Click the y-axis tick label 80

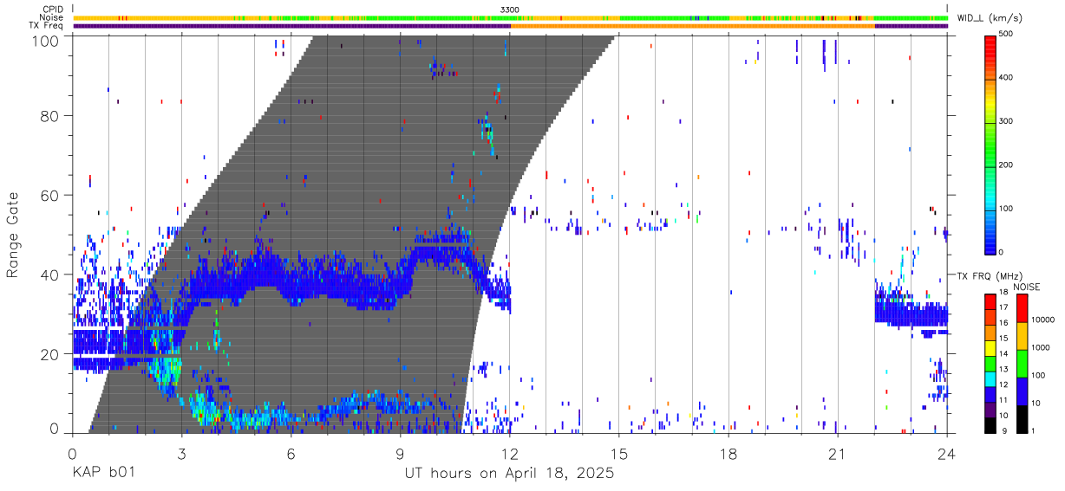coord(50,116)
